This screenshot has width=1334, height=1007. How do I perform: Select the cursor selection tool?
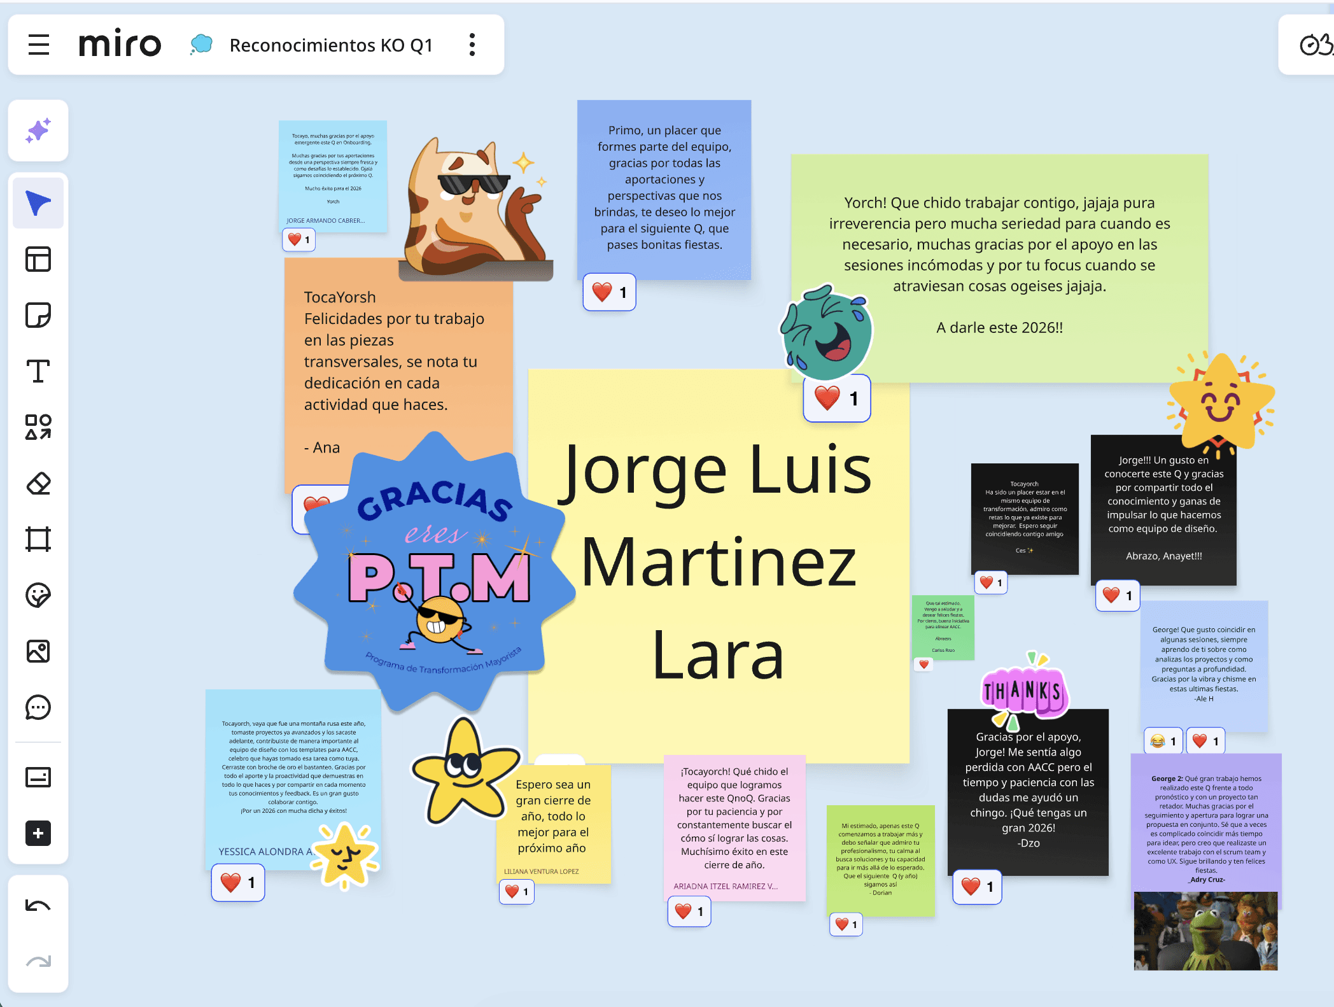click(38, 203)
